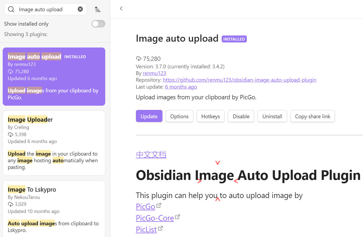The height and width of the screenshot is (237, 363).
Task: Click the search box containing Image auto upload
Action: 45,9
